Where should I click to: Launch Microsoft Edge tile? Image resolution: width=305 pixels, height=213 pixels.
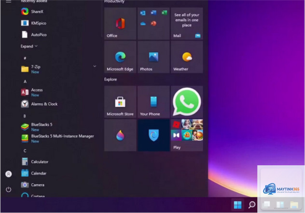(120, 57)
